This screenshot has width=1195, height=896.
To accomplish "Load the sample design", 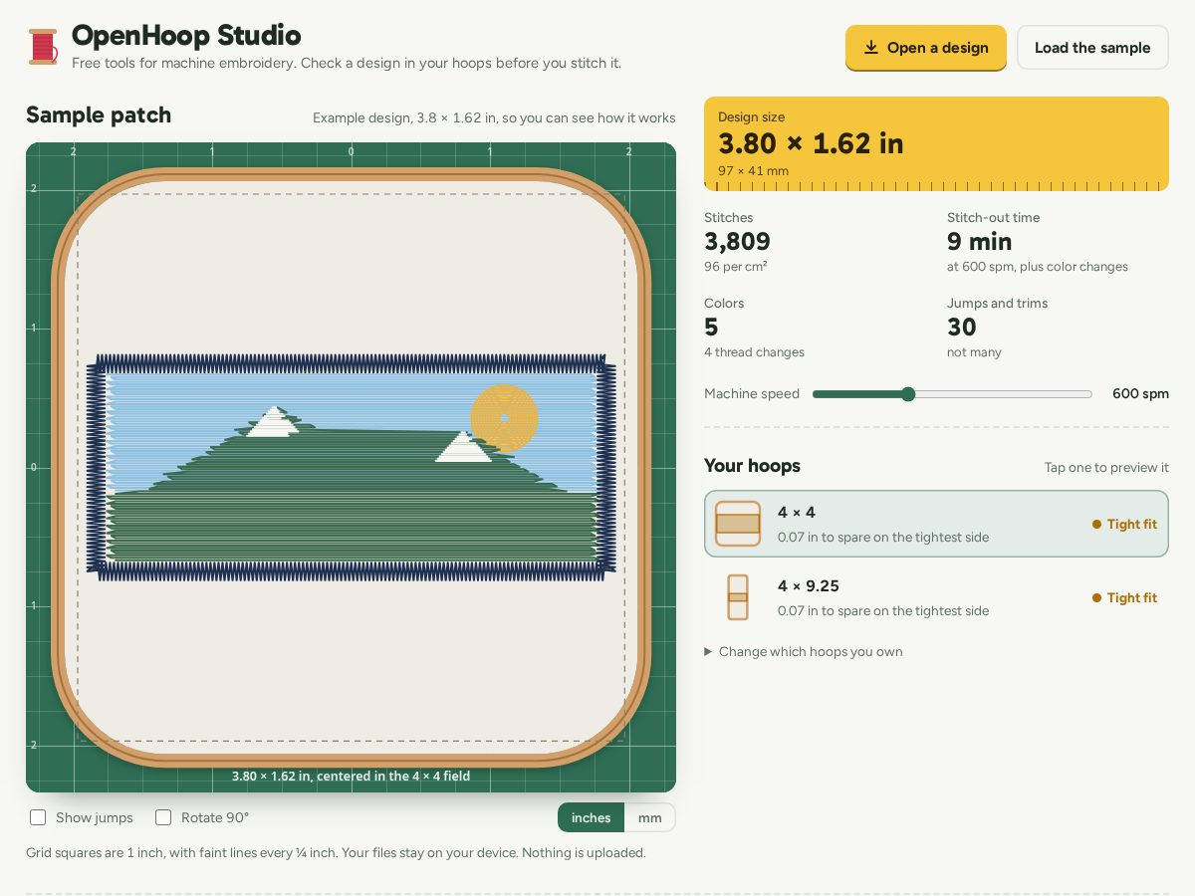I will [1092, 48].
